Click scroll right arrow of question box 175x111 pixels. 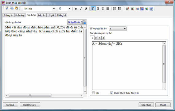[81, 95]
